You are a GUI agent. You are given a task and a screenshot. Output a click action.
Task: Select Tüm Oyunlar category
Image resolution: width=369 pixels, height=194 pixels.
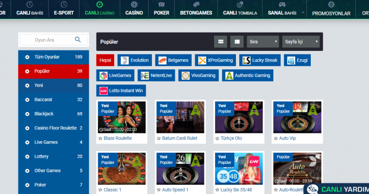click(x=54, y=57)
